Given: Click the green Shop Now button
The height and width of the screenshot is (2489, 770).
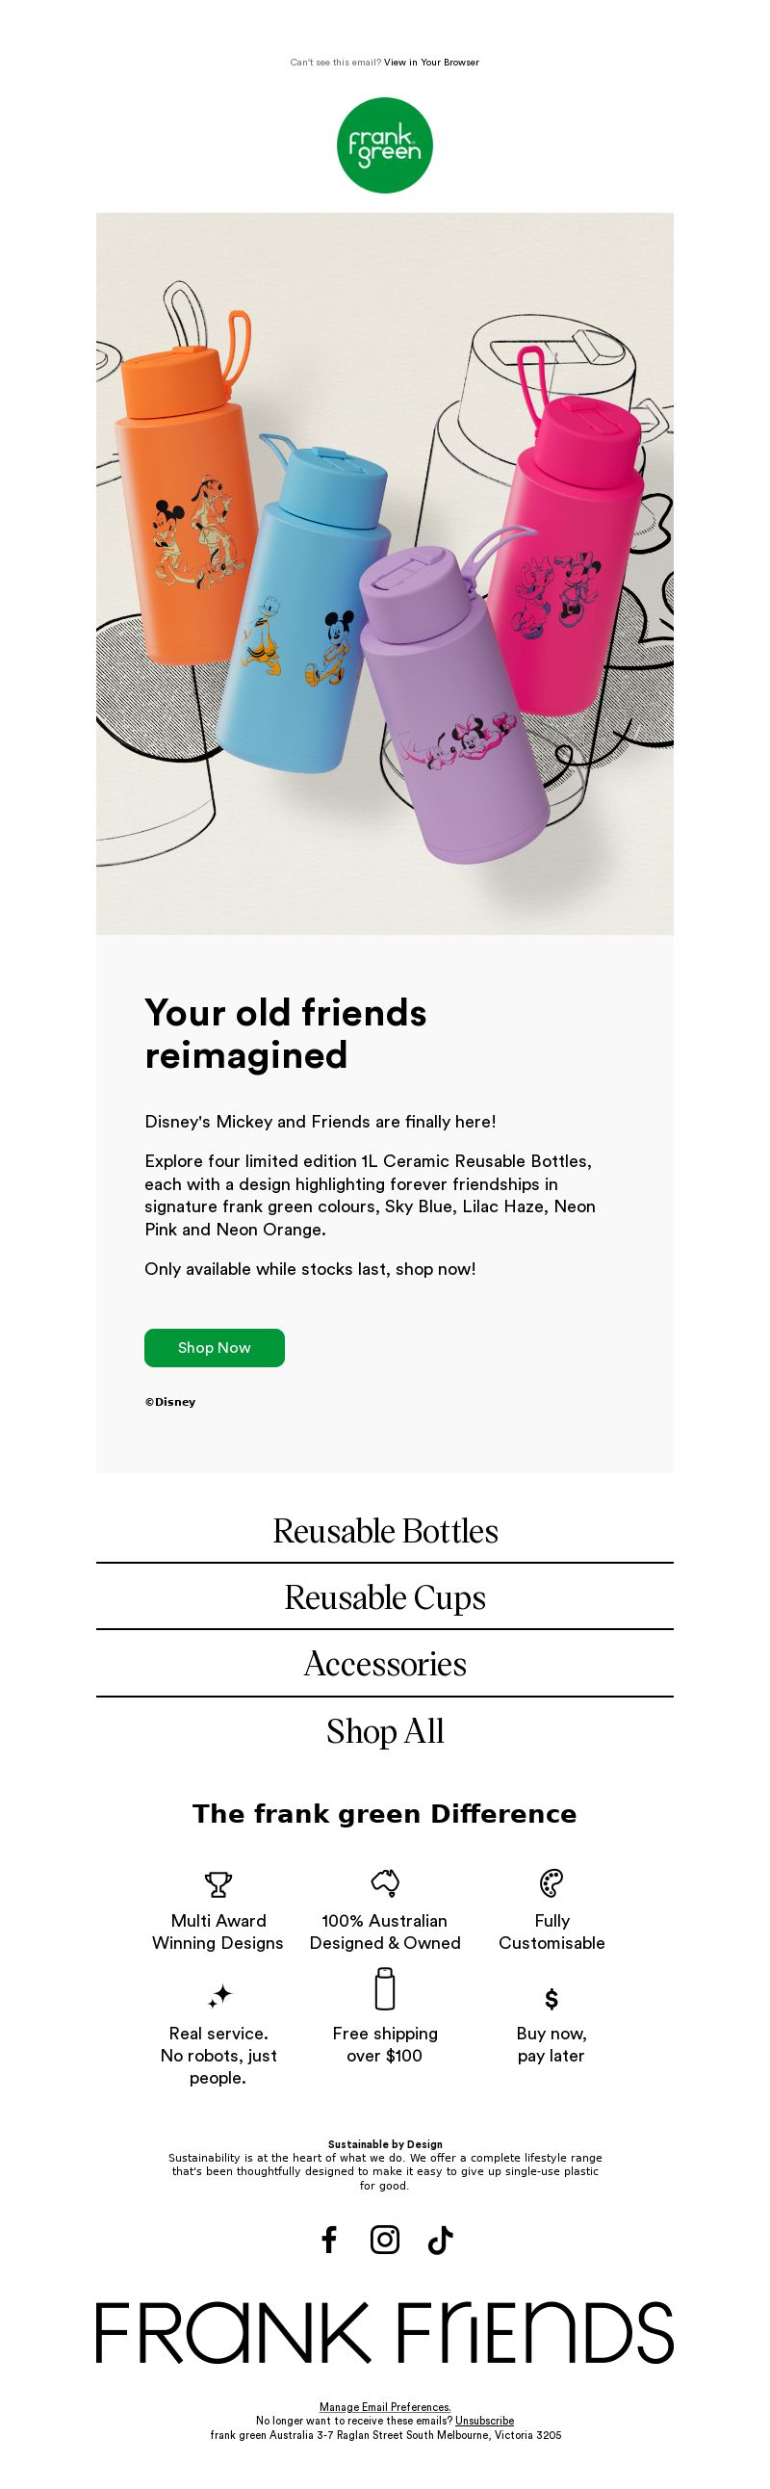Looking at the screenshot, I should tap(215, 1347).
